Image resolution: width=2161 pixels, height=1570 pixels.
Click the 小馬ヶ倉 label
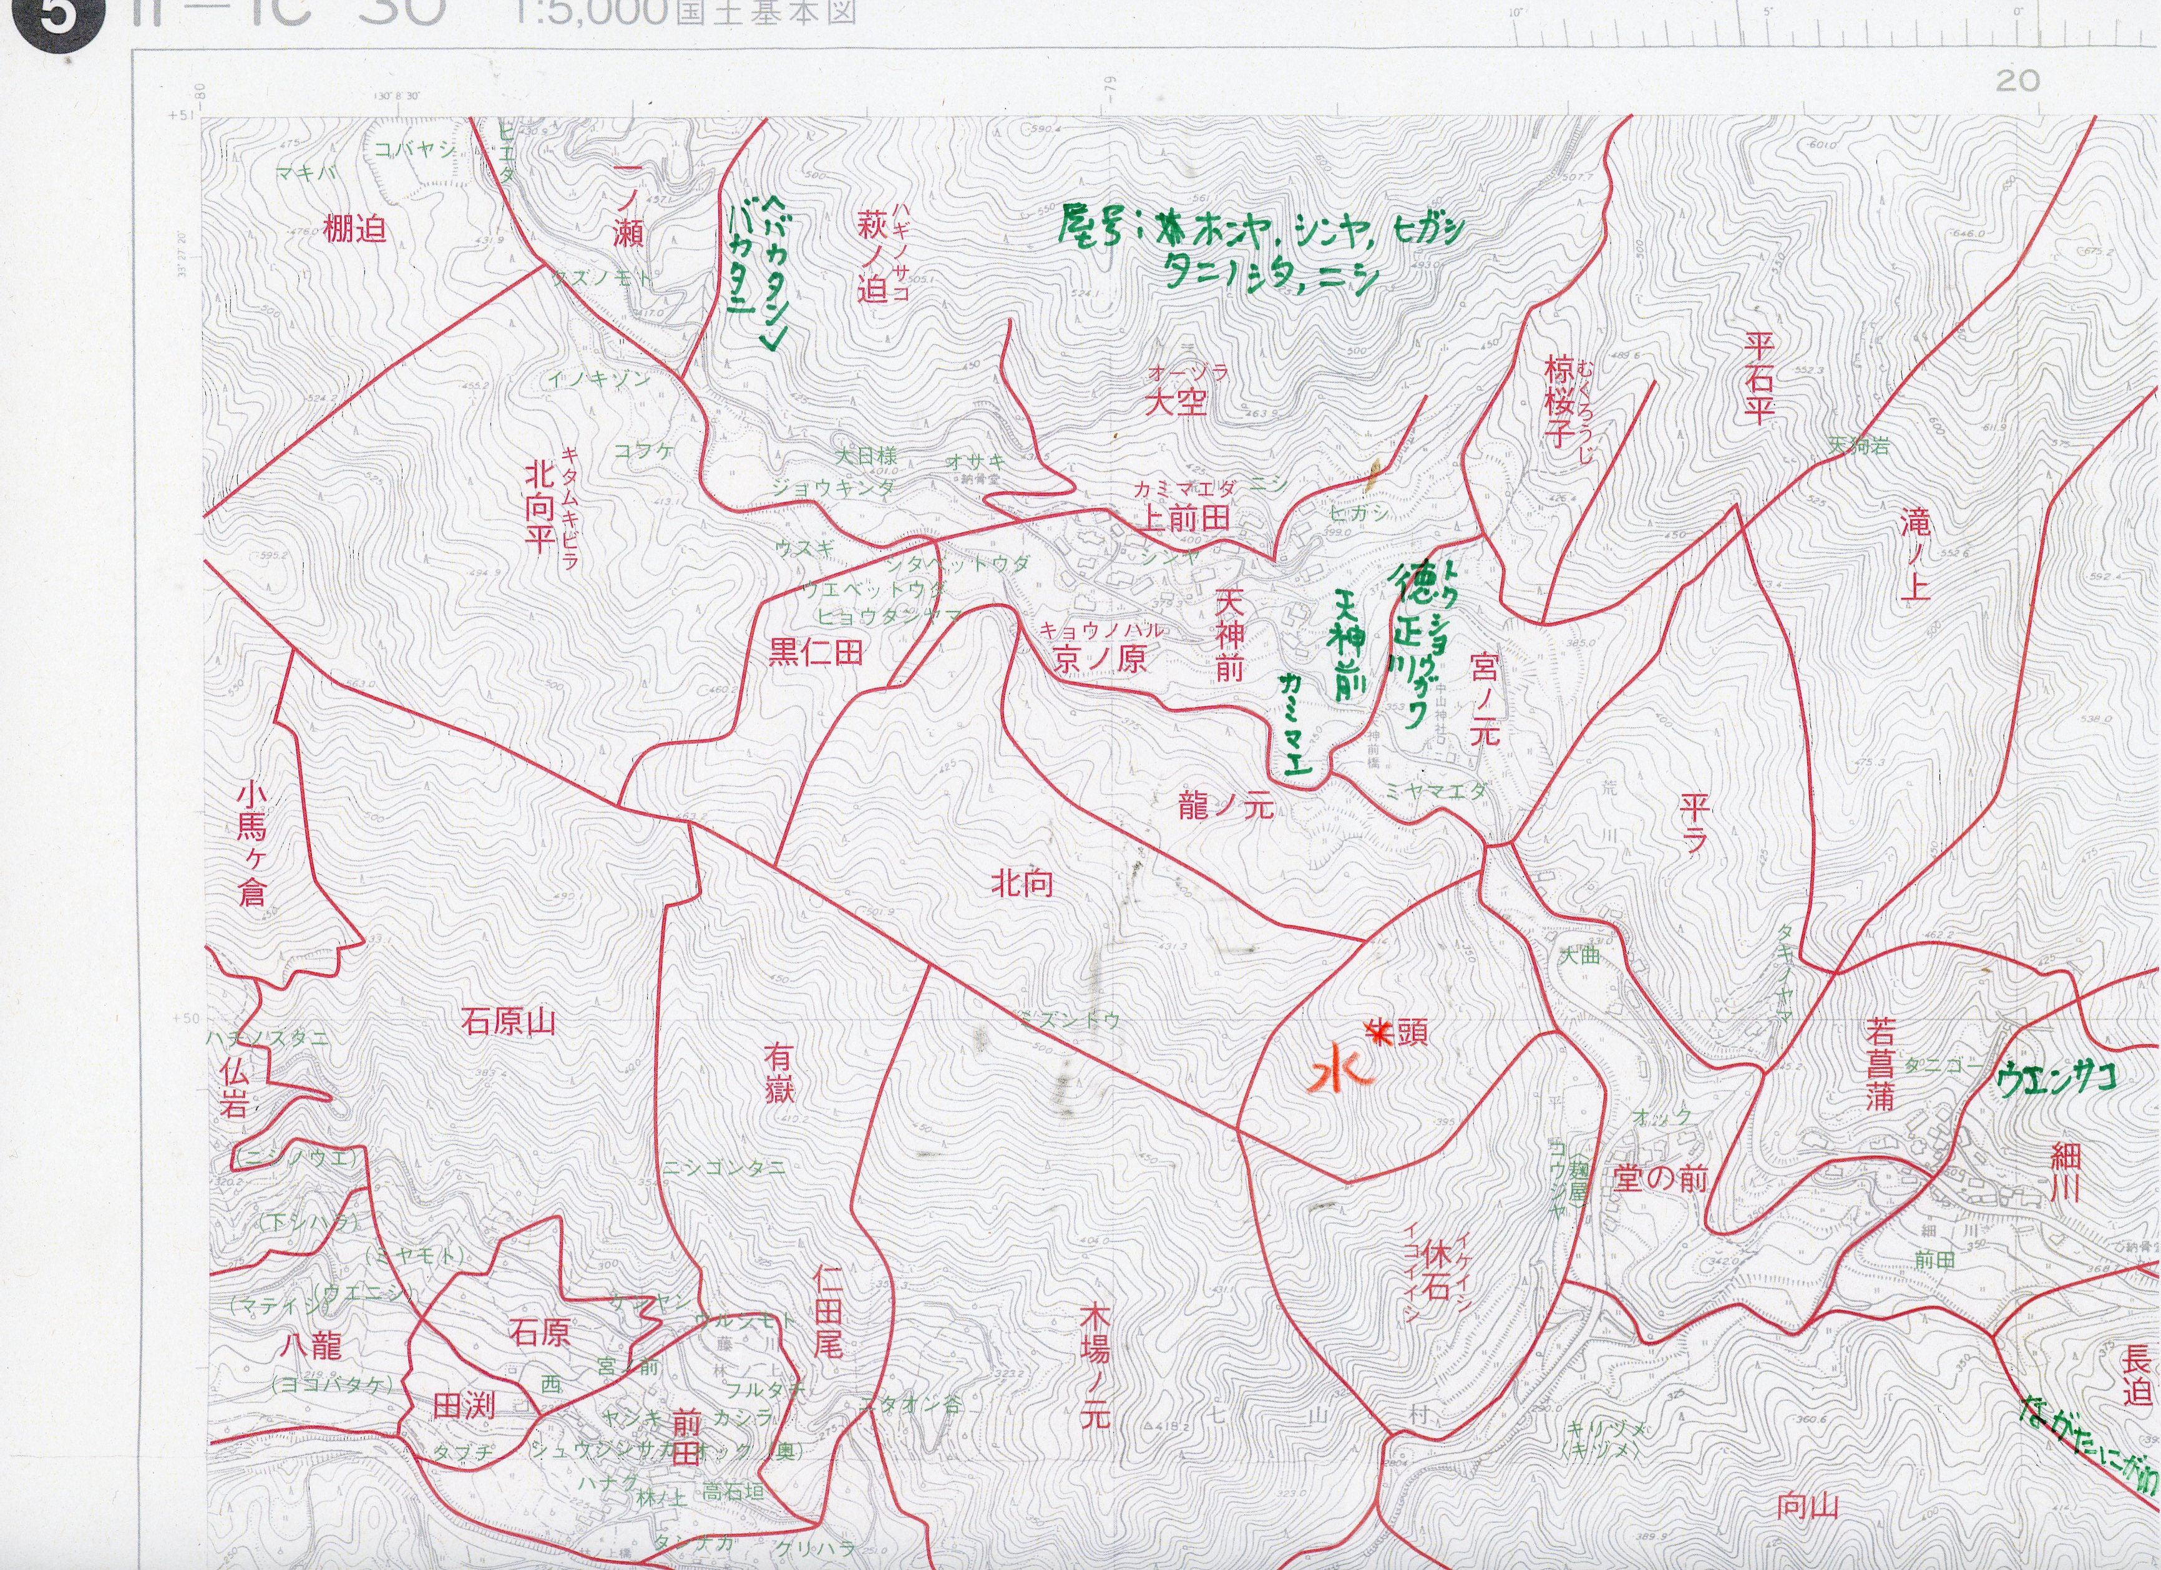[x=251, y=844]
